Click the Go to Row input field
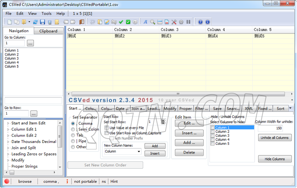This screenshot has height=188, width=297. [x=17, y=113]
